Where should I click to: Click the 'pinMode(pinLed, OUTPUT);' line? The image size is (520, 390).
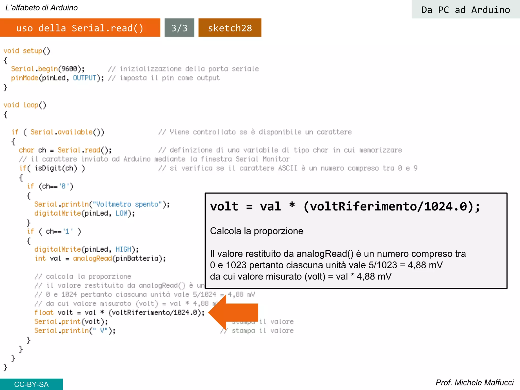pyautogui.click(x=57, y=78)
